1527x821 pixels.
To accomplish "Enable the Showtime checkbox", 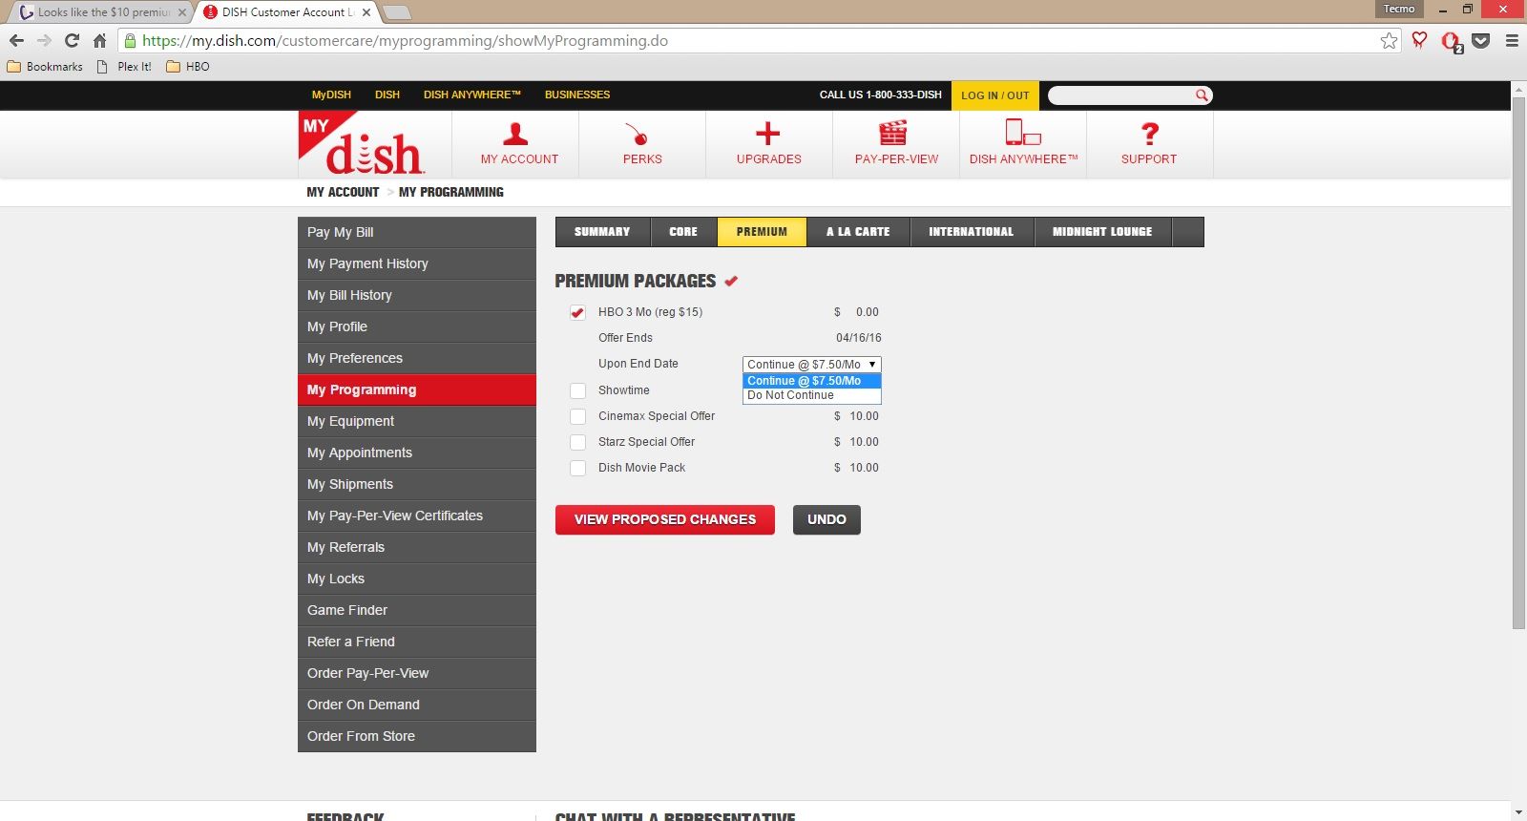I will 577,390.
